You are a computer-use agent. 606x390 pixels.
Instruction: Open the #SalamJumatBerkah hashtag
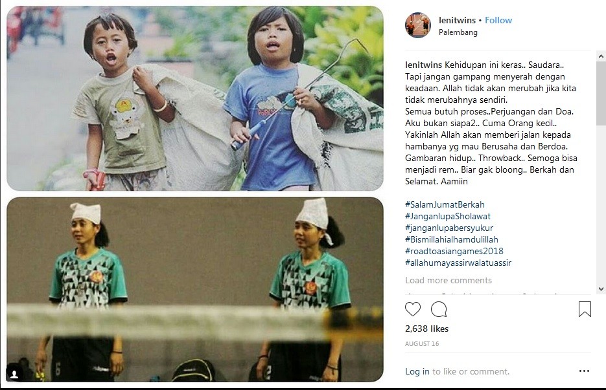[445, 205]
